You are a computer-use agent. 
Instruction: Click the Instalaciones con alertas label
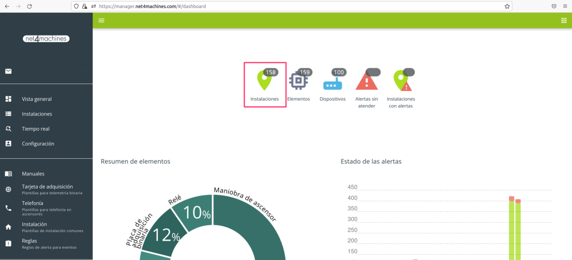401,102
